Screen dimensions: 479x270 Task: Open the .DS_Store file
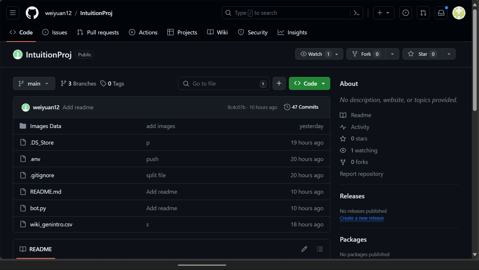tap(42, 143)
